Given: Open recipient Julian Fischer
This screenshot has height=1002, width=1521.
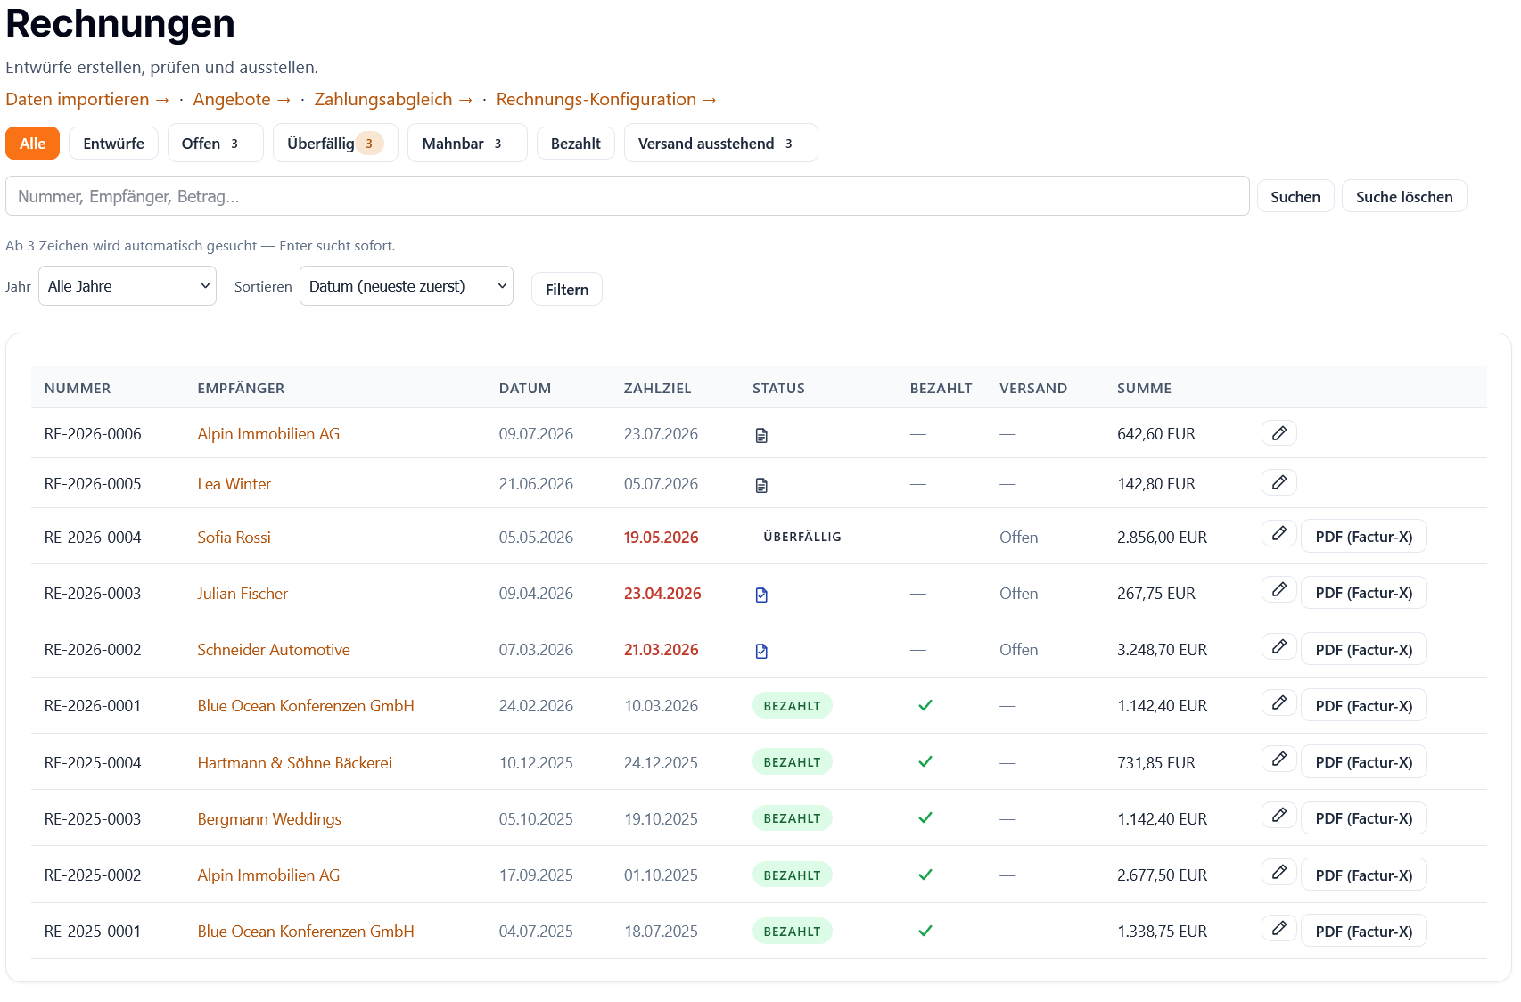Looking at the screenshot, I should point(243,594).
